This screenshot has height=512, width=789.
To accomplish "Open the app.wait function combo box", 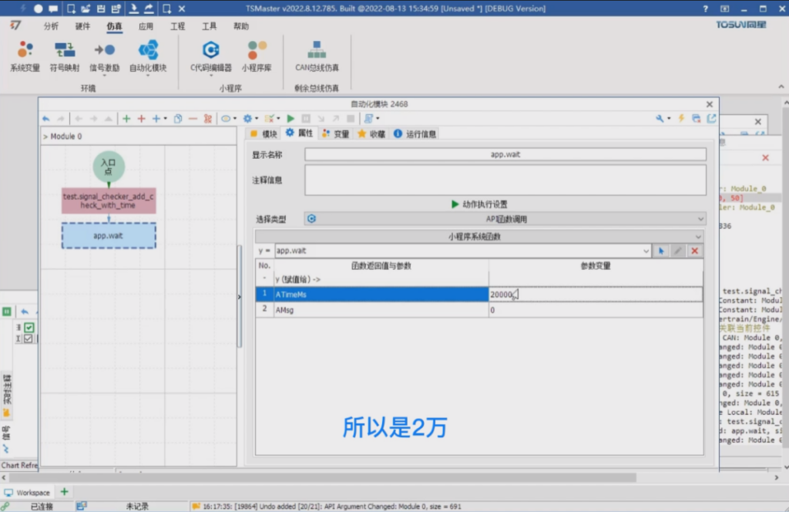I will 646,251.
